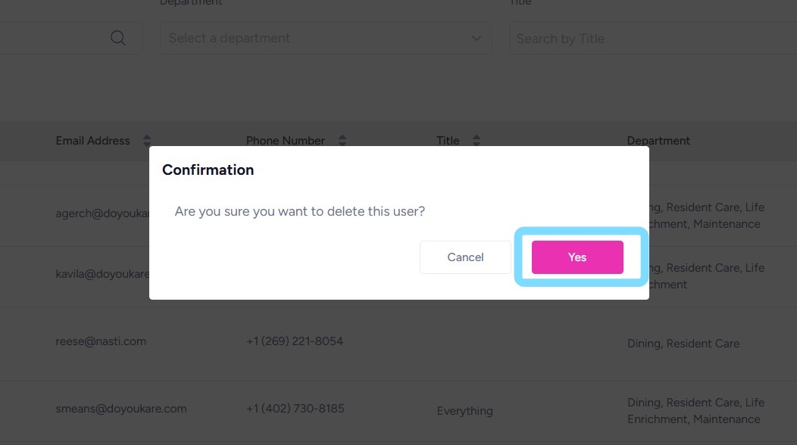
Task: Click the "Everything" title cell
Action: click(464, 411)
